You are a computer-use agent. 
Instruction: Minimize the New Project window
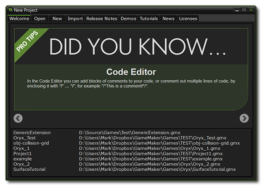pos(237,10)
